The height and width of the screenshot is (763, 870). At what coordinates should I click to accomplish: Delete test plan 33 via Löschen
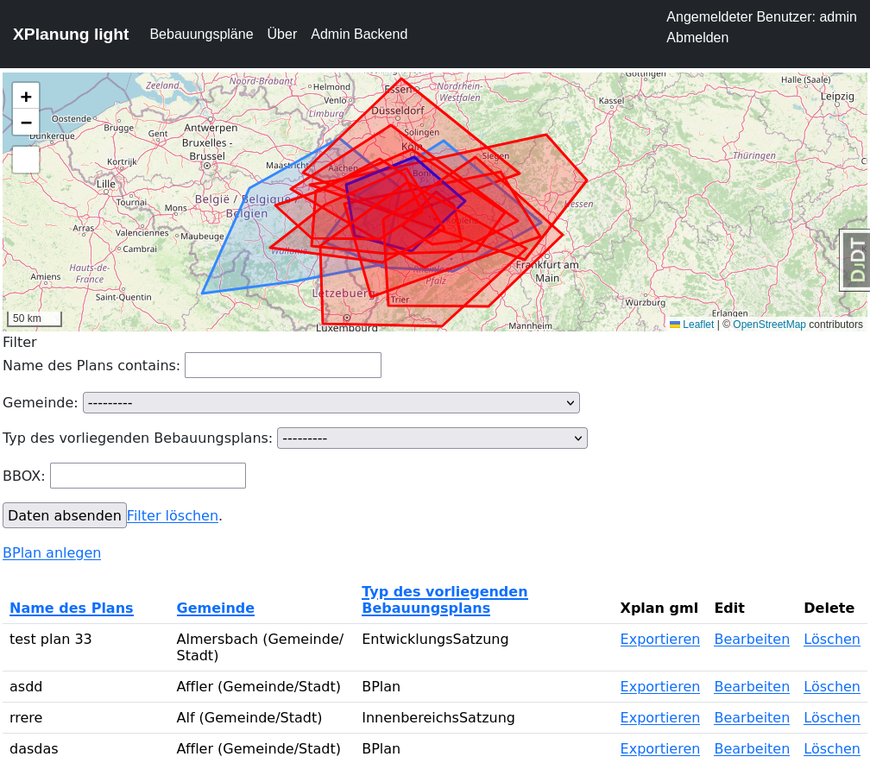point(832,640)
